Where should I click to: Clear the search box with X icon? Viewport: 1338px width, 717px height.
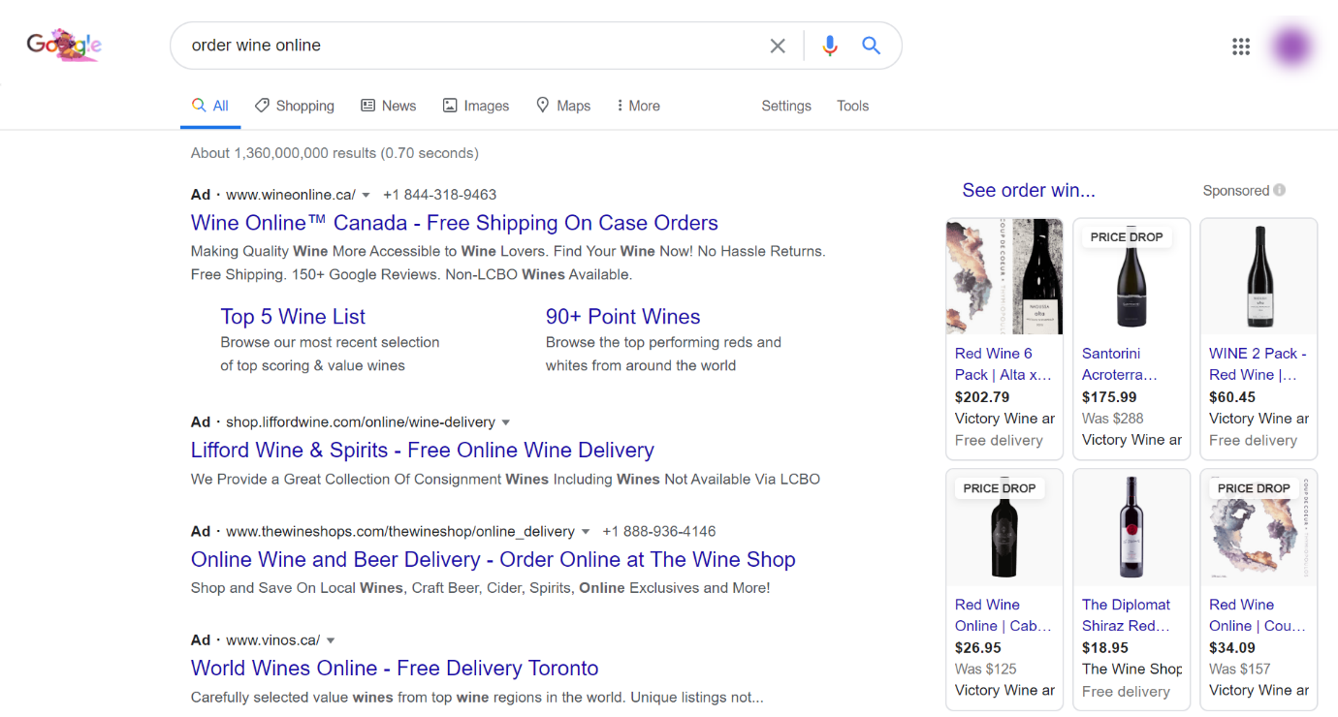(x=778, y=46)
